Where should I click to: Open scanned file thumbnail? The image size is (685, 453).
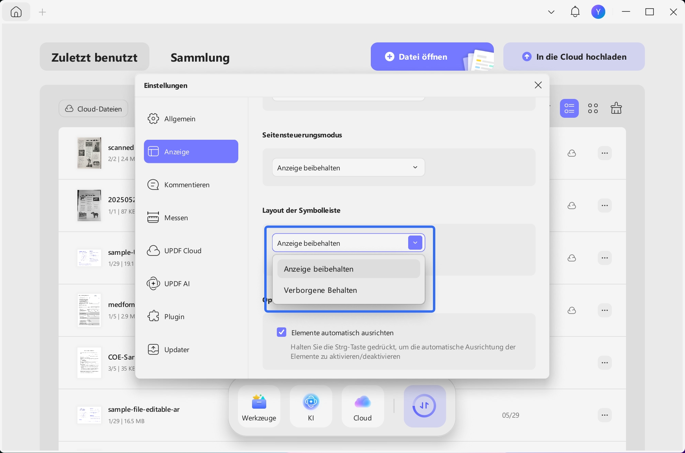[x=89, y=153]
